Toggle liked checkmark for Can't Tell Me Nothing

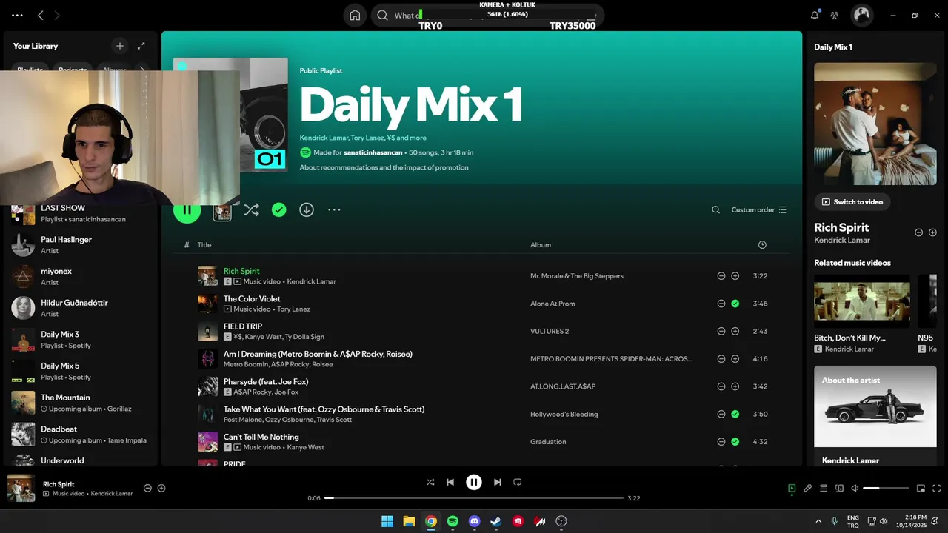coord(735,442)
